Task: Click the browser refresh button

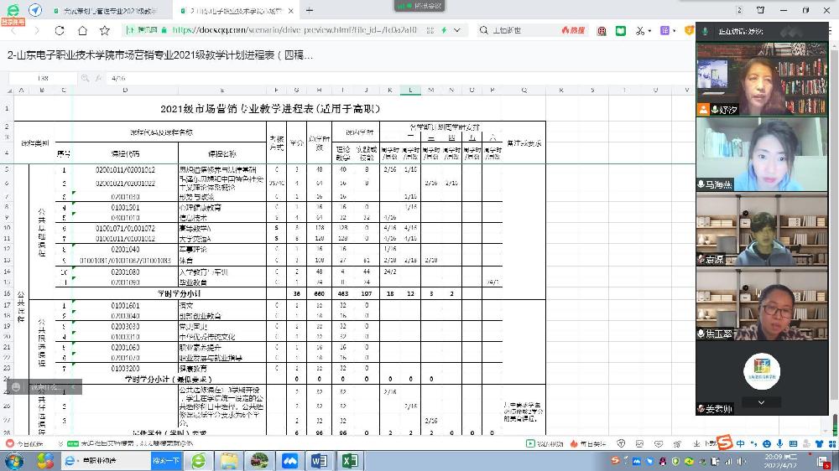Action: coord(60,30)
